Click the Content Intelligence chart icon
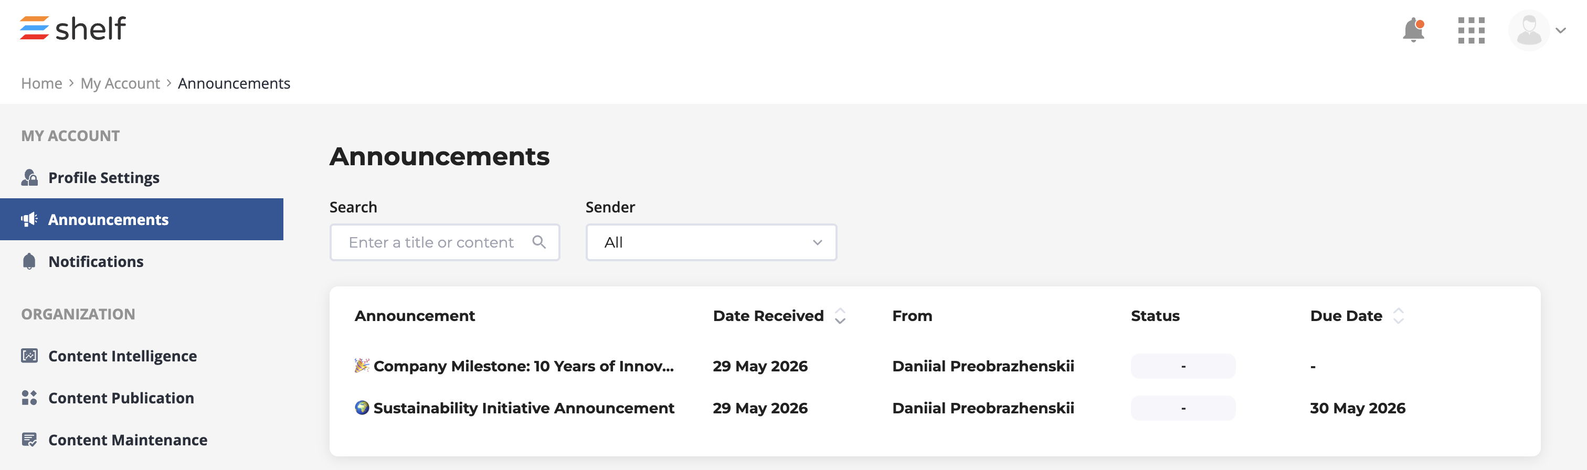The height and width of the screenshot is (470, 1587). tap(29, 356)
